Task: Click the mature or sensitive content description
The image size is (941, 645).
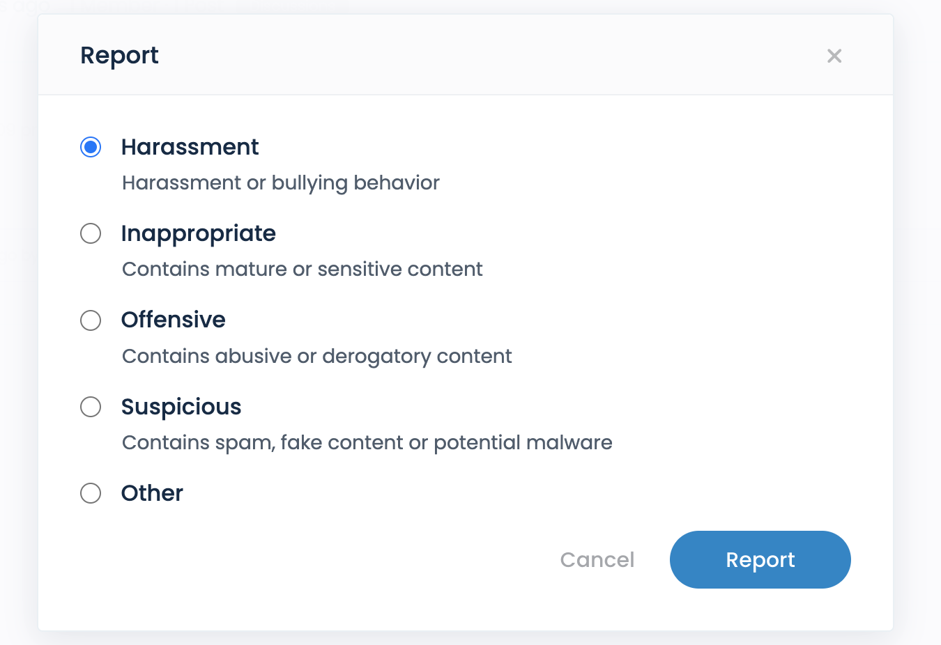Action: click(302, 269)
